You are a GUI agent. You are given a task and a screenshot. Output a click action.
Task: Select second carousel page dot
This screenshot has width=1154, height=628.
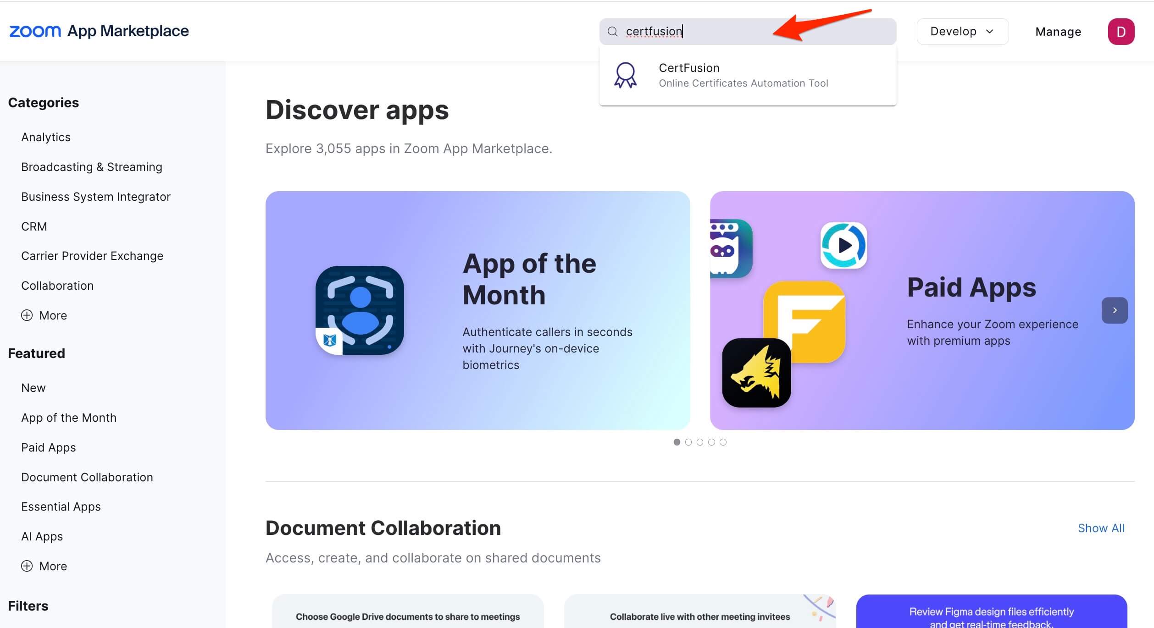(x=688, y=442)
